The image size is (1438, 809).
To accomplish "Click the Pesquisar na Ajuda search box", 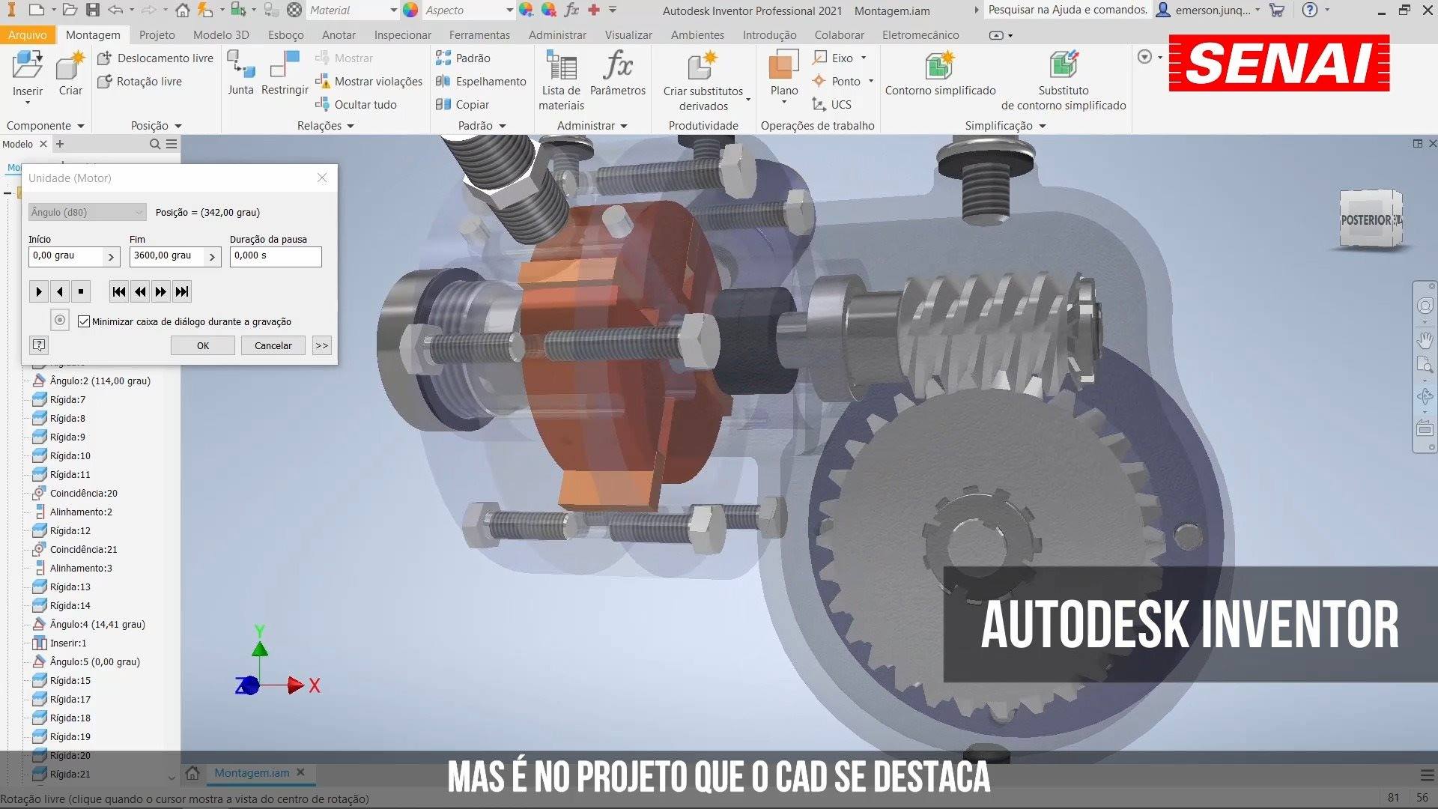I will 1067,10.
